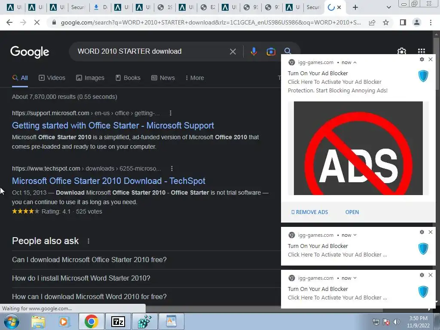Expand 'Can I download Microsoft Office Starter 2010 free?'

[x=146, y=260]
